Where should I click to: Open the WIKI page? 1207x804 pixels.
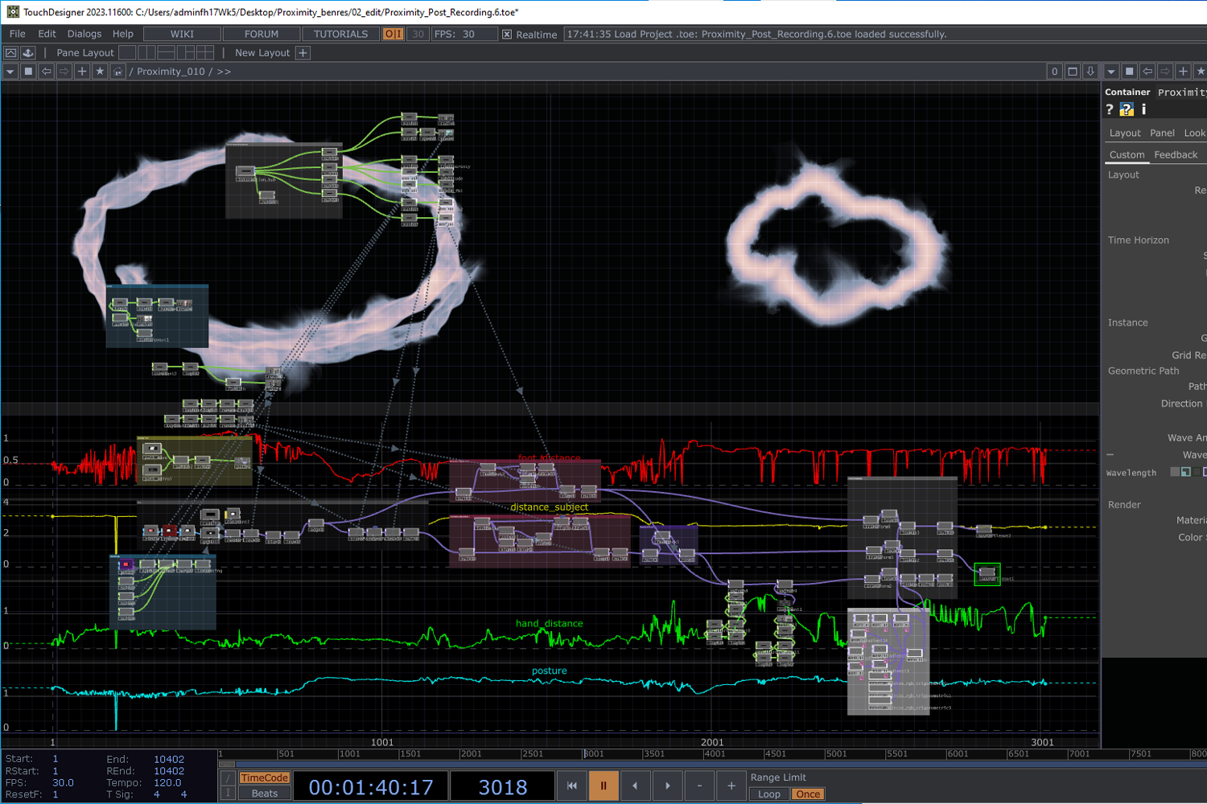pos(182,34)
